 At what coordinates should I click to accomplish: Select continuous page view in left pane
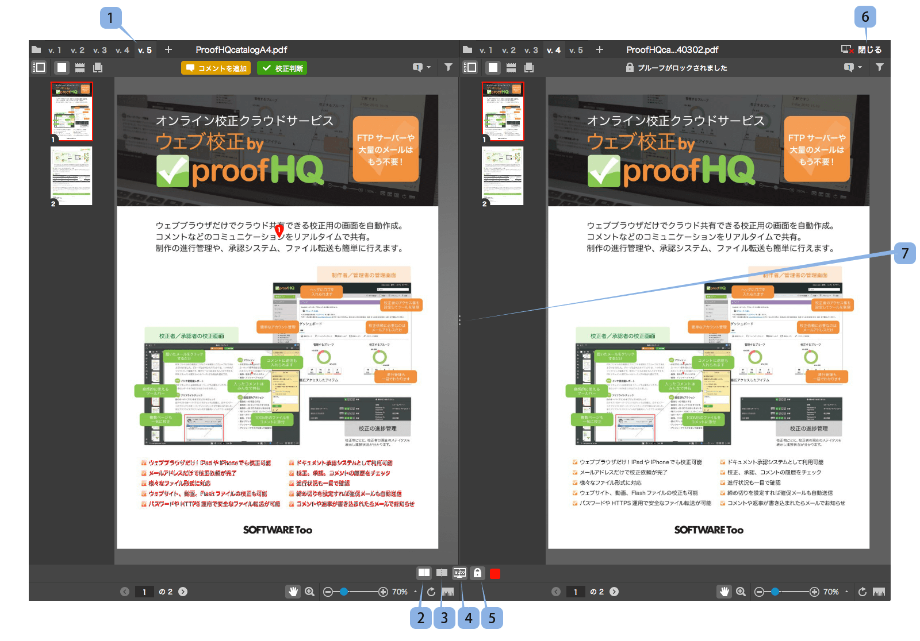tap(80, 67)
